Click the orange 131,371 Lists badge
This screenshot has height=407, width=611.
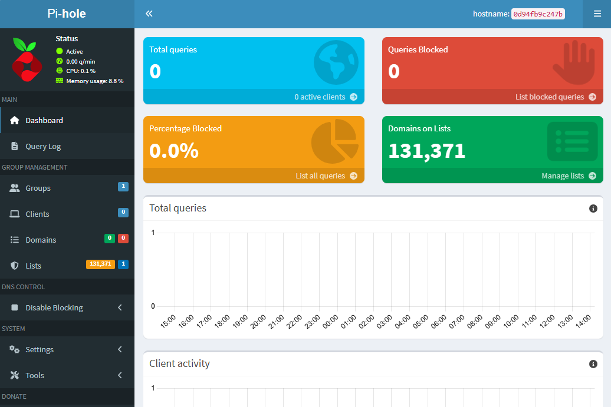coord(100,264)
